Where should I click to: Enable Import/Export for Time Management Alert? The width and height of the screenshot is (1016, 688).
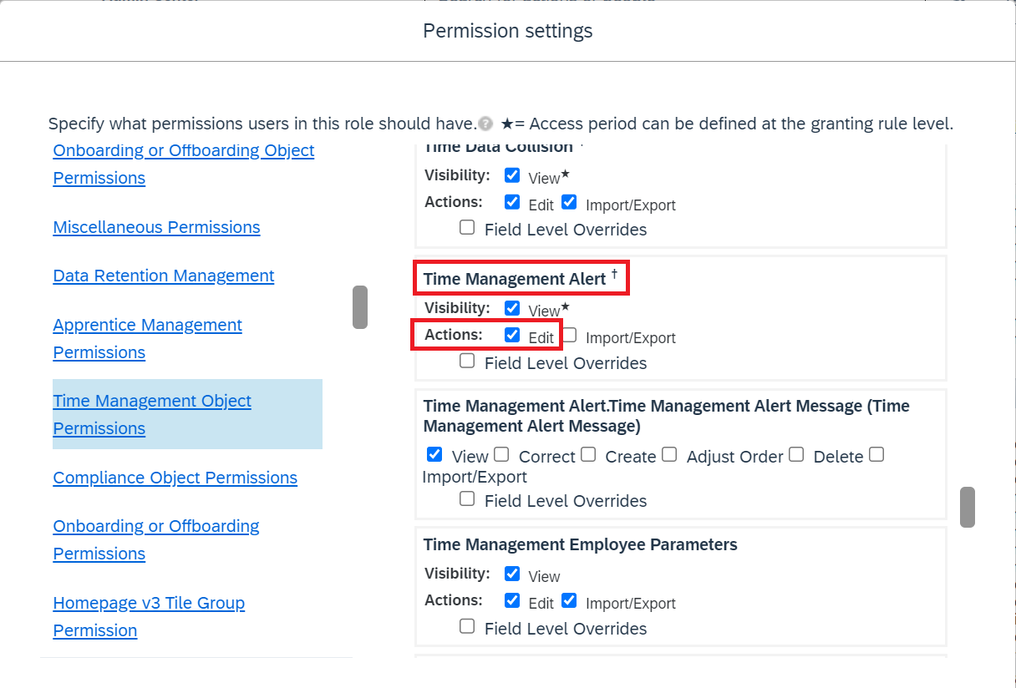click(x=569, y=334)
